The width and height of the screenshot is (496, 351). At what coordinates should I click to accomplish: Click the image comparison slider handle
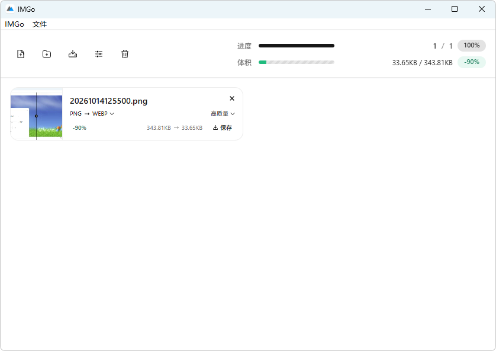(x=36, y=116)
